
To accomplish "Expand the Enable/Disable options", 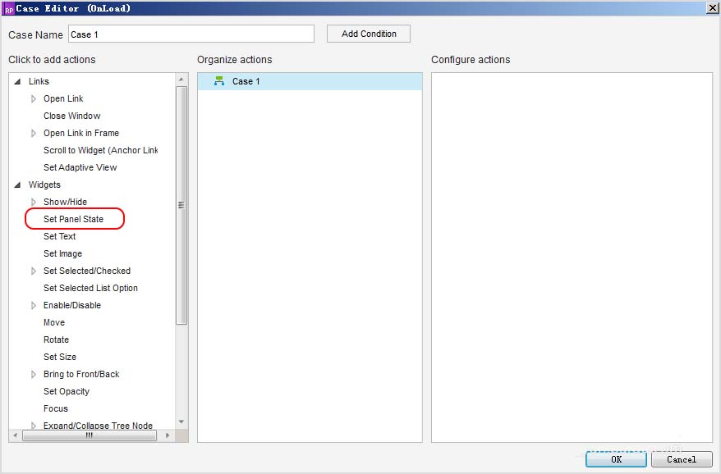I will click(x=34, y=305).
